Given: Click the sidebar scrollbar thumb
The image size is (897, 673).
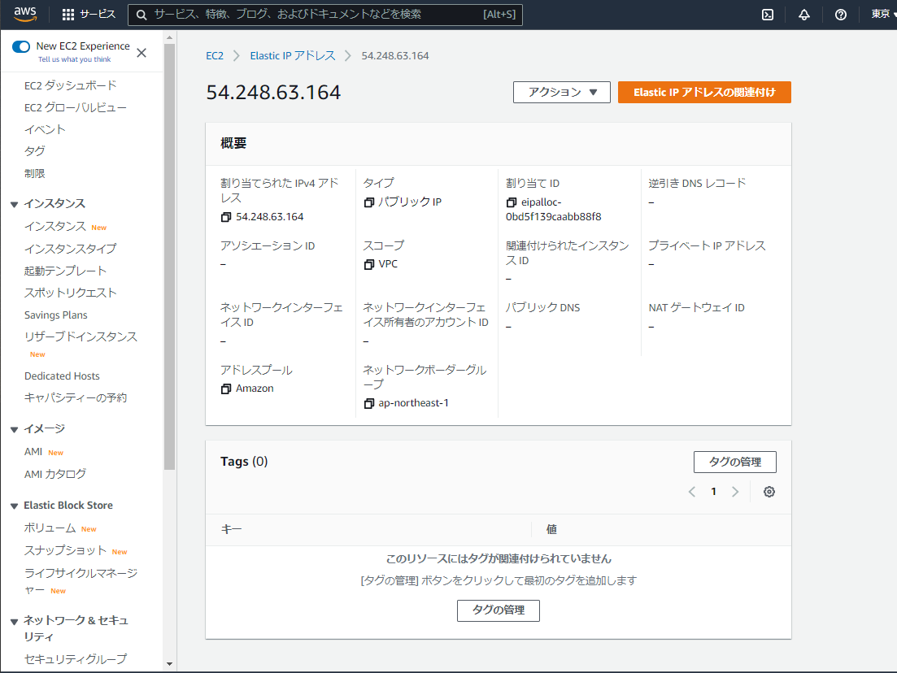Looking at the screenshot, I should point(169,256).
